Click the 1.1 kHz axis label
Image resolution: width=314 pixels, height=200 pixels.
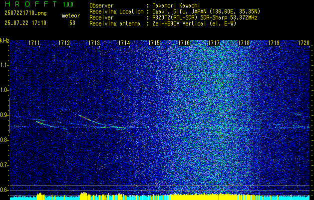tap(4, 65)
